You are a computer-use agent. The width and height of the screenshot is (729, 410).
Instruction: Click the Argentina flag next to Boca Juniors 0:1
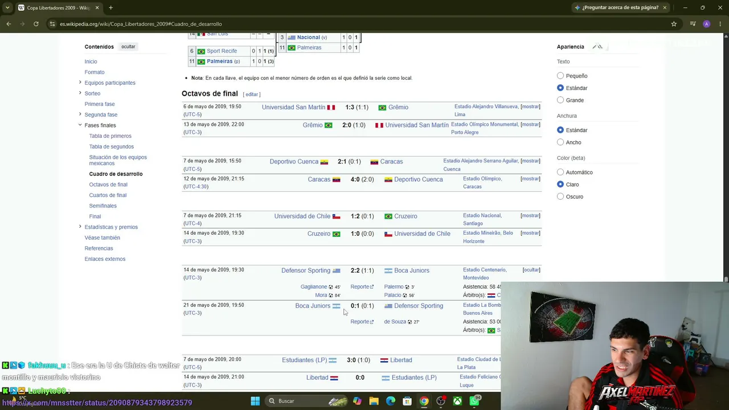coord(336,306)
